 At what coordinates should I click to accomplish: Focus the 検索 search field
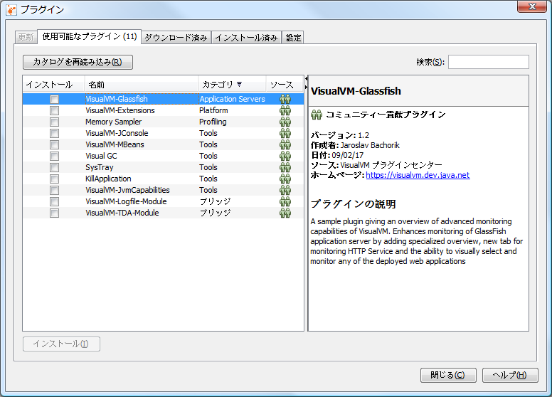(488, 62)
